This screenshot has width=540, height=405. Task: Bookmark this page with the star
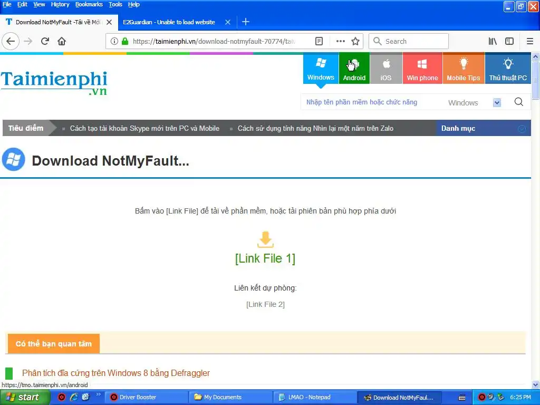tap(355, 41)
